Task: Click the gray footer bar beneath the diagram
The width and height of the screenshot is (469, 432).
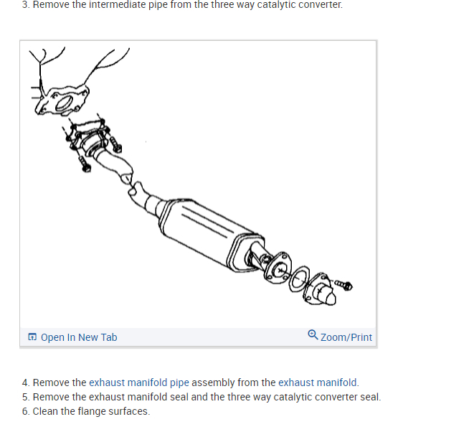Action: (x=198, y=337)
